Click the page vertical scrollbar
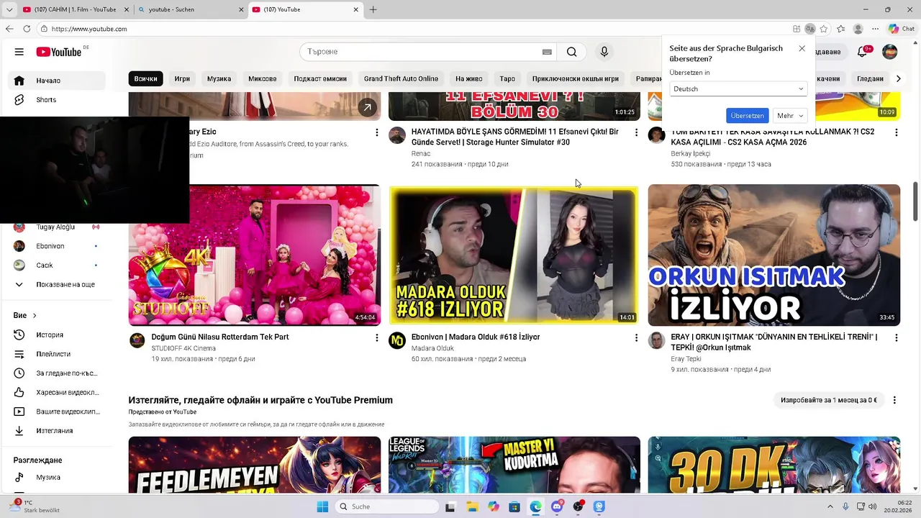The image size is (921, 518). (x=916, y=203)
